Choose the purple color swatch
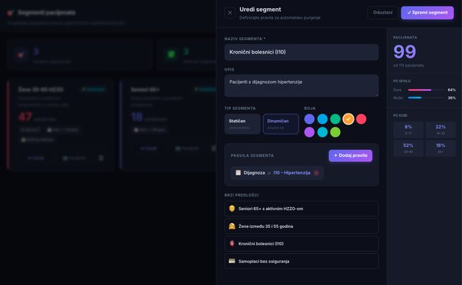Viewport: 462px width, 285px height. click(310, 132)
